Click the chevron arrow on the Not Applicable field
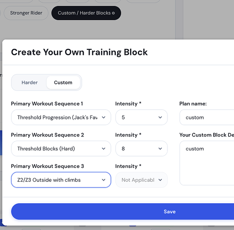 160,180
